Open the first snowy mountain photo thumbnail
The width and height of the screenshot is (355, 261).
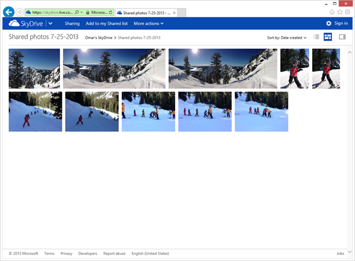(x=34, y=68)
